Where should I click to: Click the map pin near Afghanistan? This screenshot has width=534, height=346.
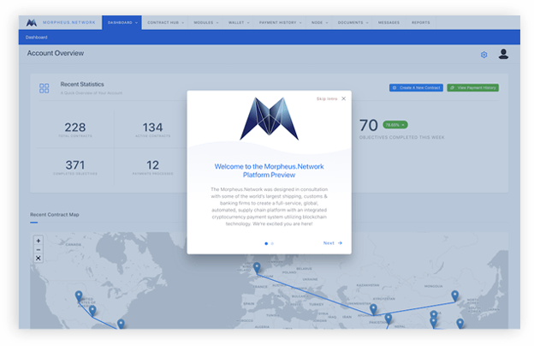pyautogui.click(x=374, y=309)
